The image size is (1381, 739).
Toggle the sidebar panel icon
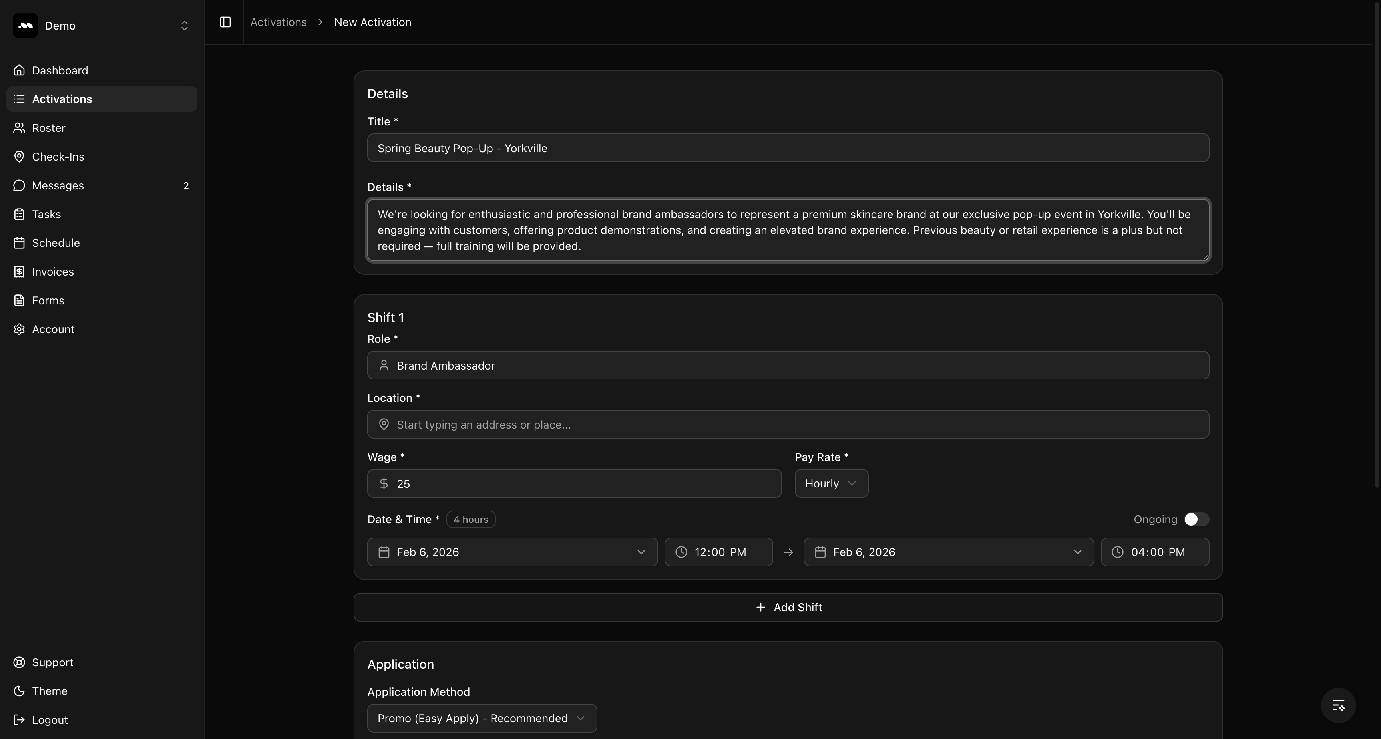(x=225, y=22)
